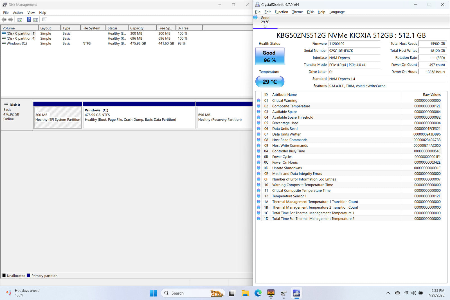The image size is (450, 300).
Task: Select the Windows (C:) volume row
Action: [17, 44]
